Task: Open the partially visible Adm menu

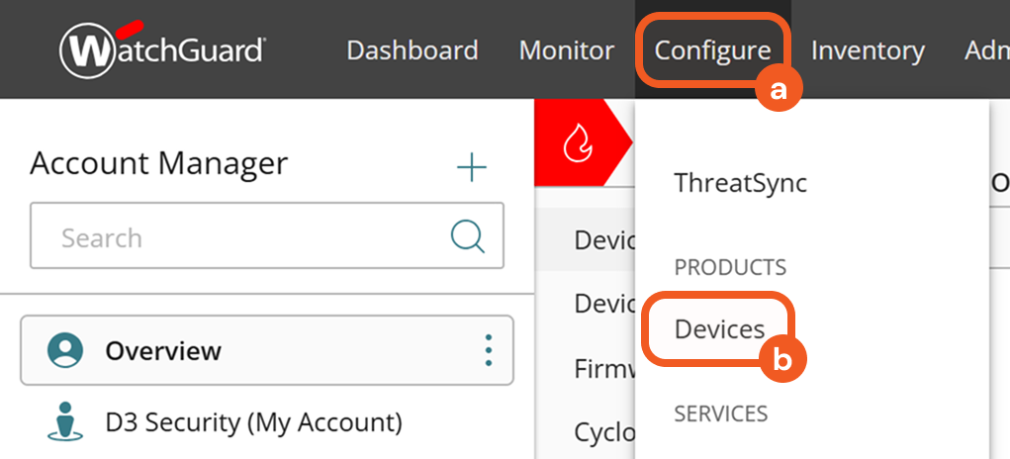Action: (986, 50)
